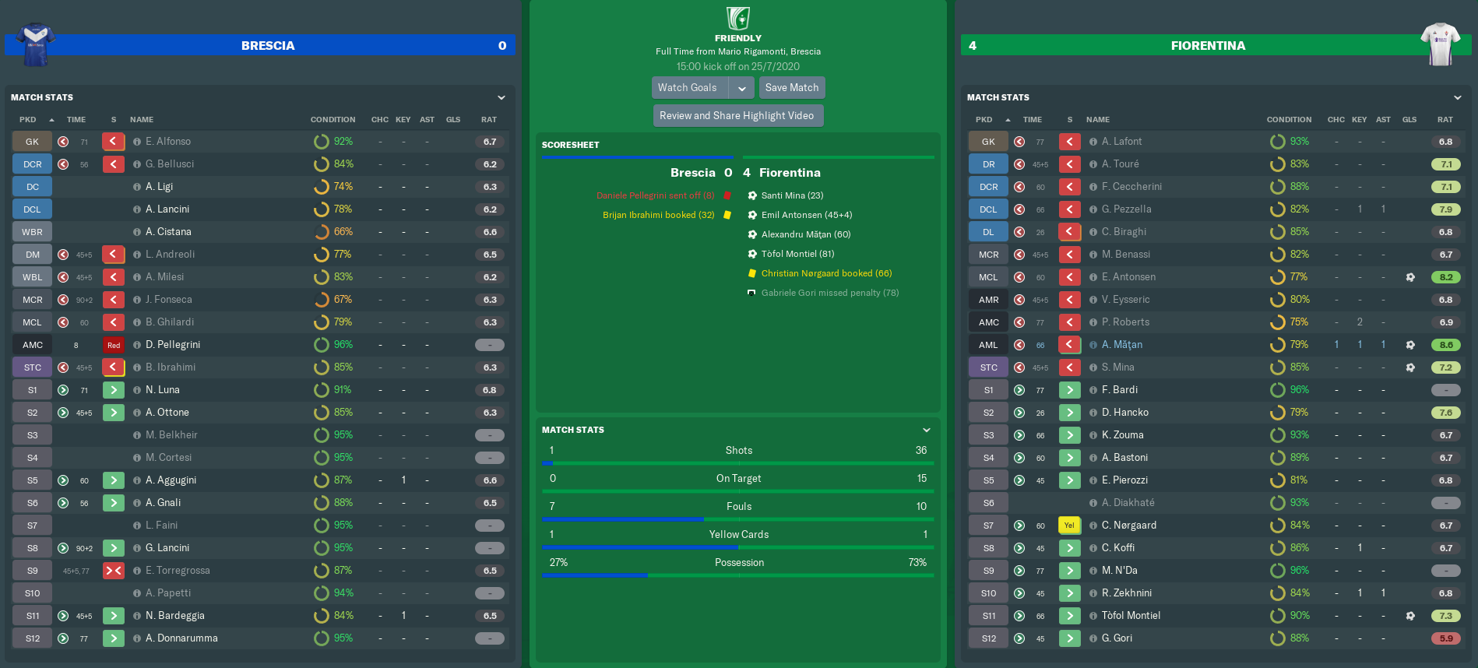This screenshot has width=1478, height=668.
Task: Click goal icon in E. Antonsen row
Action: coord(1410,277)
